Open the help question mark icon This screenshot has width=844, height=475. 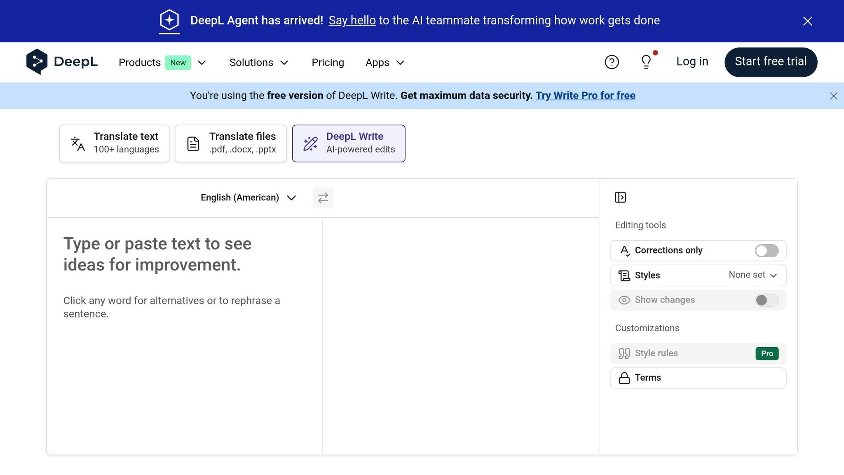[612, 62]
